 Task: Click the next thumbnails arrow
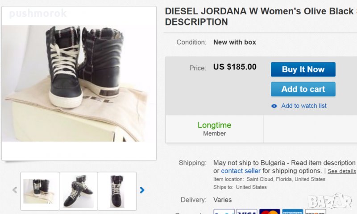[x=142, y=190]
